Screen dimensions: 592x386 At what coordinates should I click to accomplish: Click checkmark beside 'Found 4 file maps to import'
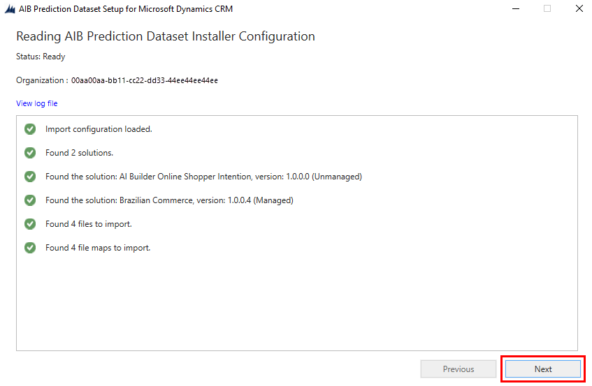point(30,248)
